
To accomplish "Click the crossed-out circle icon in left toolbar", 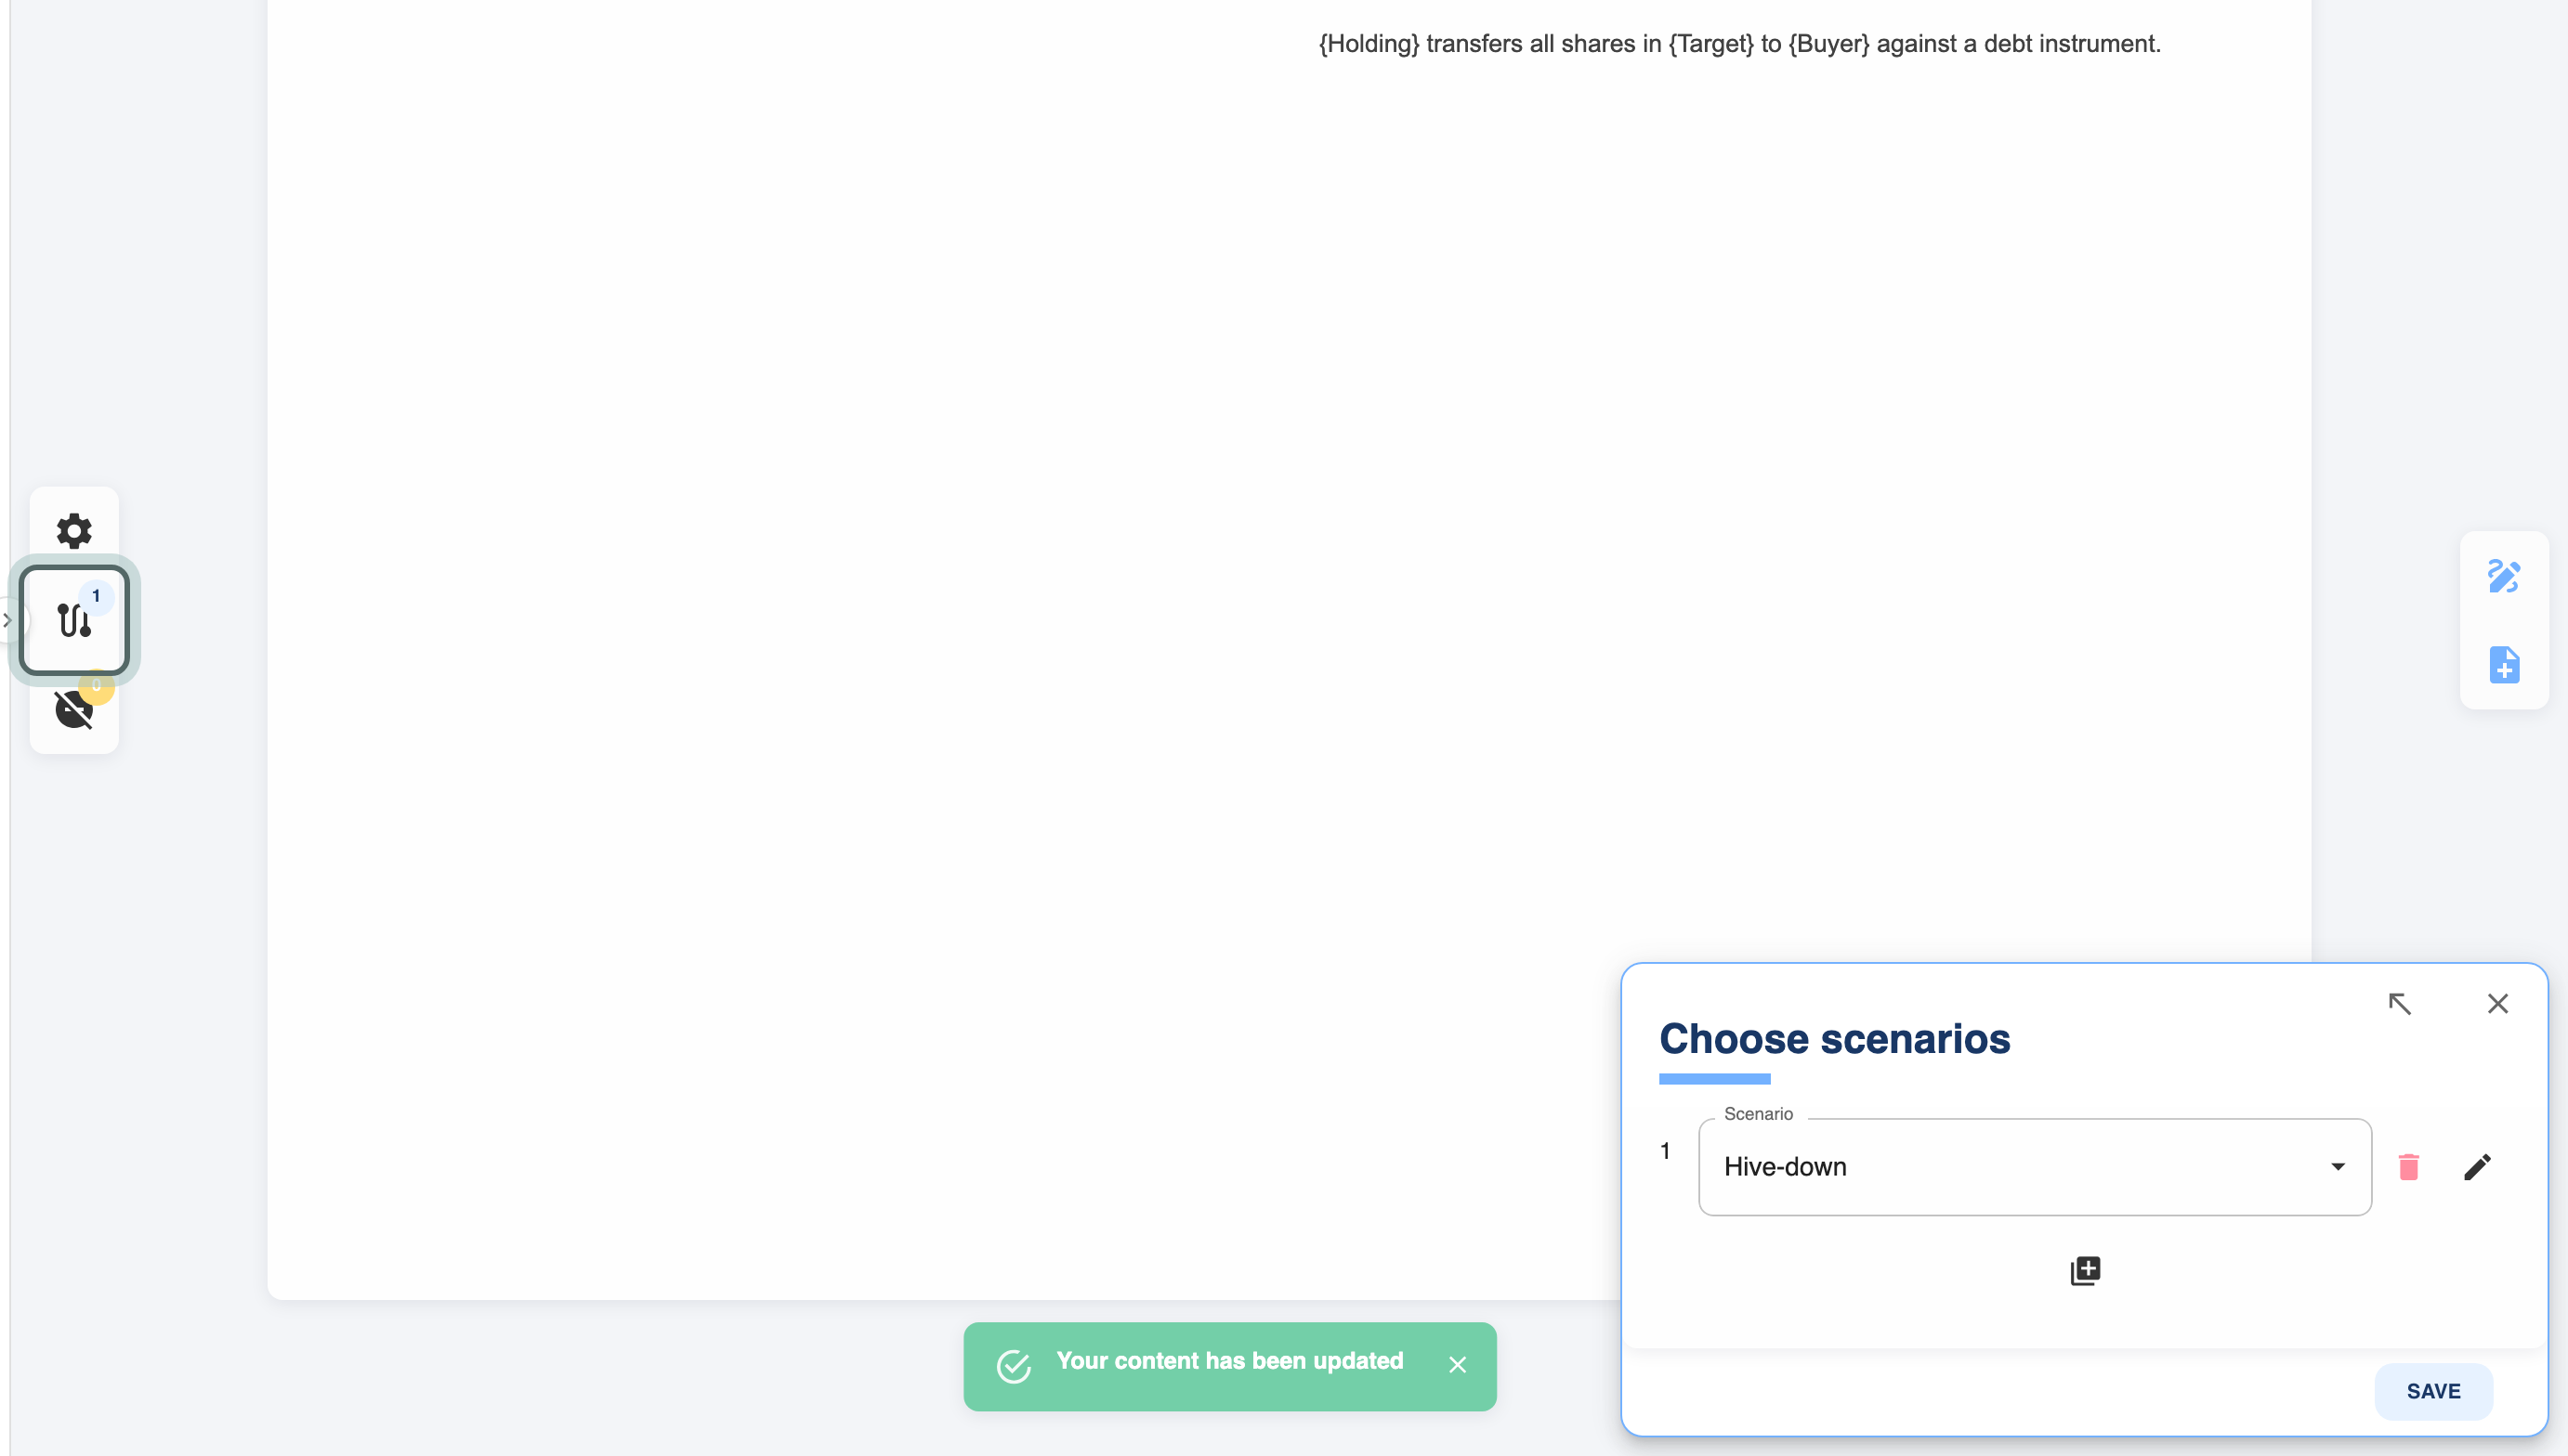I will click(x=74, y=709).
